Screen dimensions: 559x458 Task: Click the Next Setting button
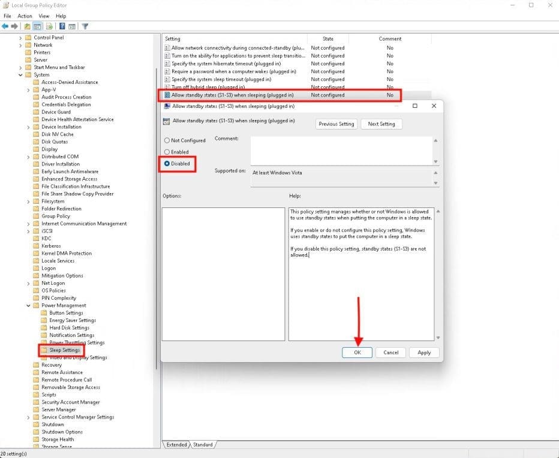[381, 124]
